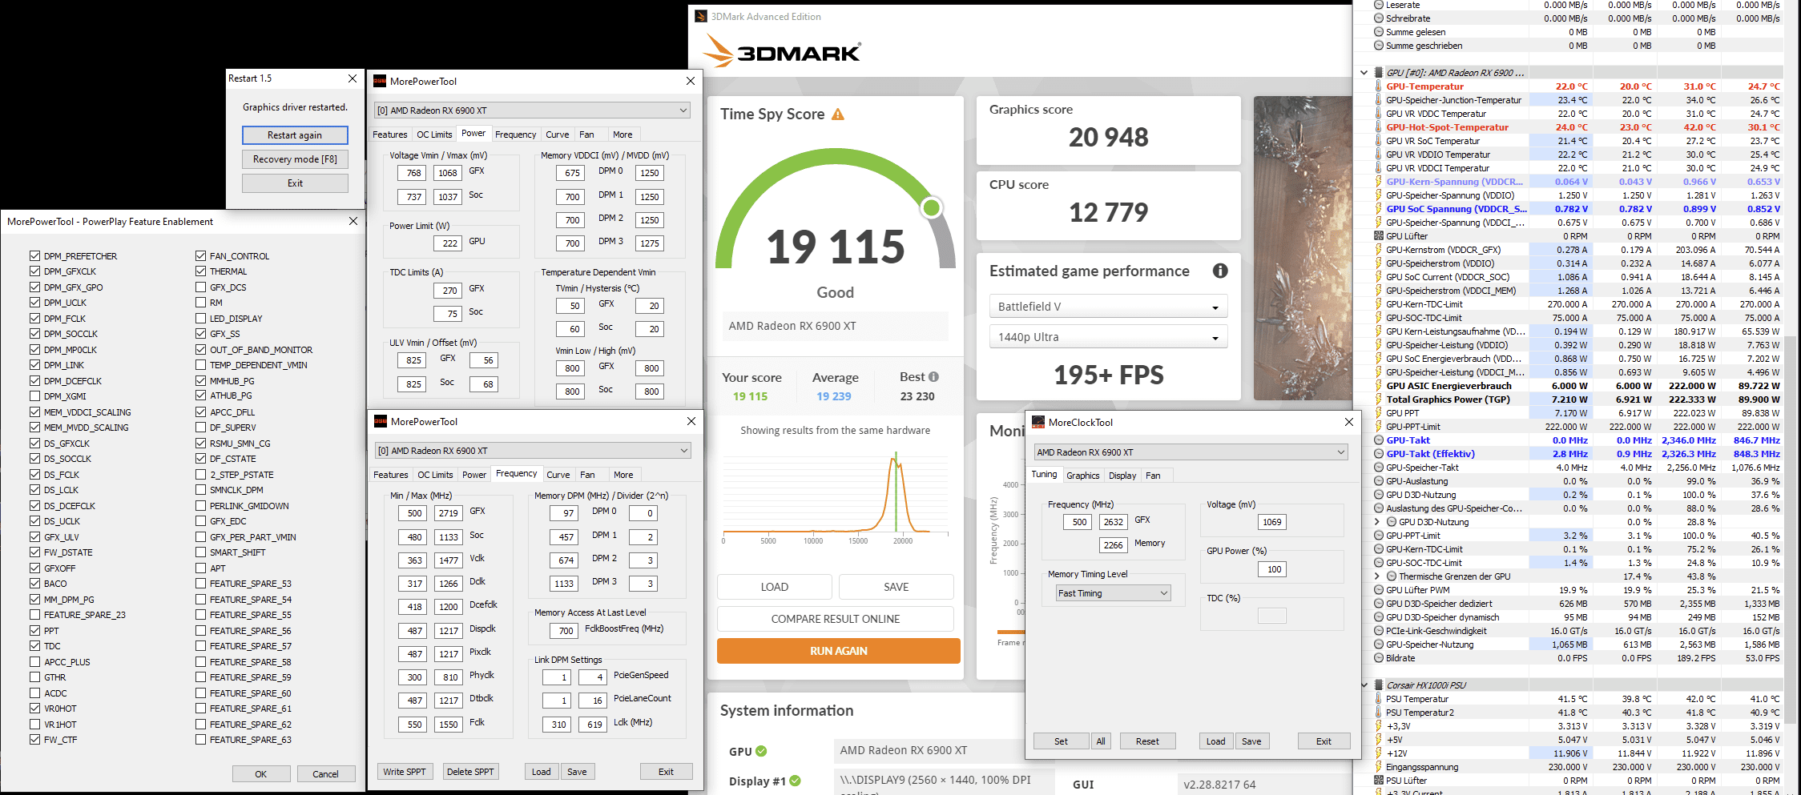Click the Reset button in MoreClockTool
Screen dimensions: 1801x795
click(1147, 741)
